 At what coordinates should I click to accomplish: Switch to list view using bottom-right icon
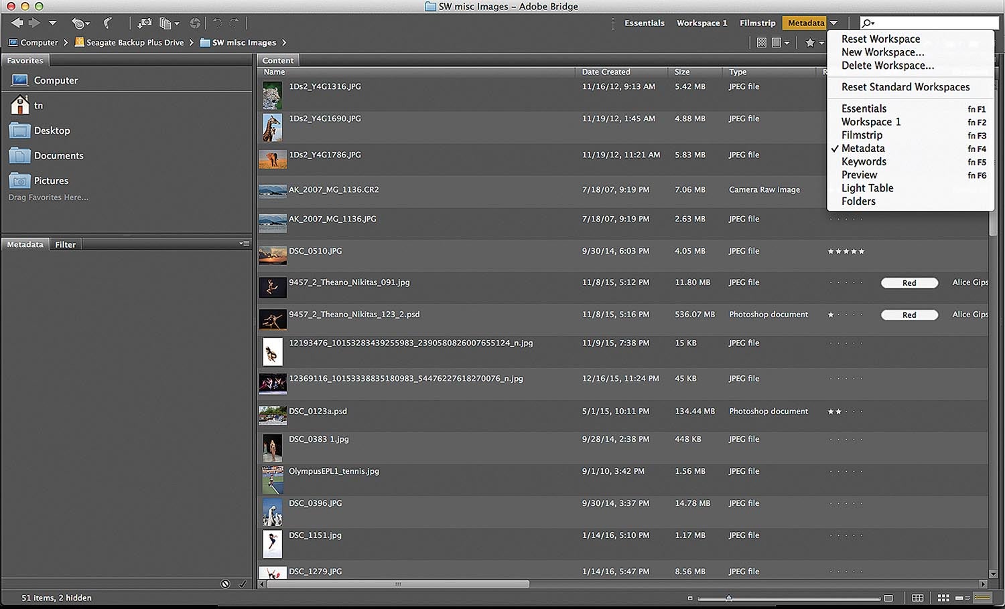982,598
